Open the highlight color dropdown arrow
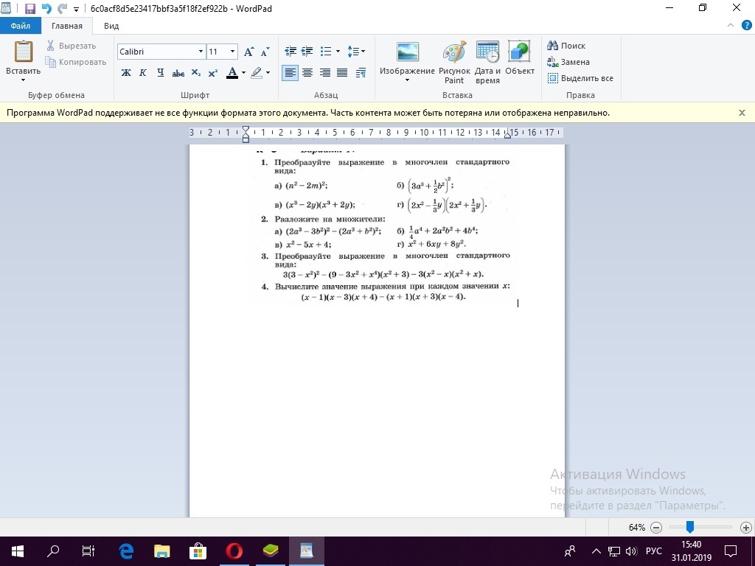The width and height of the screenshot is (755, 566). click(268, 73)
